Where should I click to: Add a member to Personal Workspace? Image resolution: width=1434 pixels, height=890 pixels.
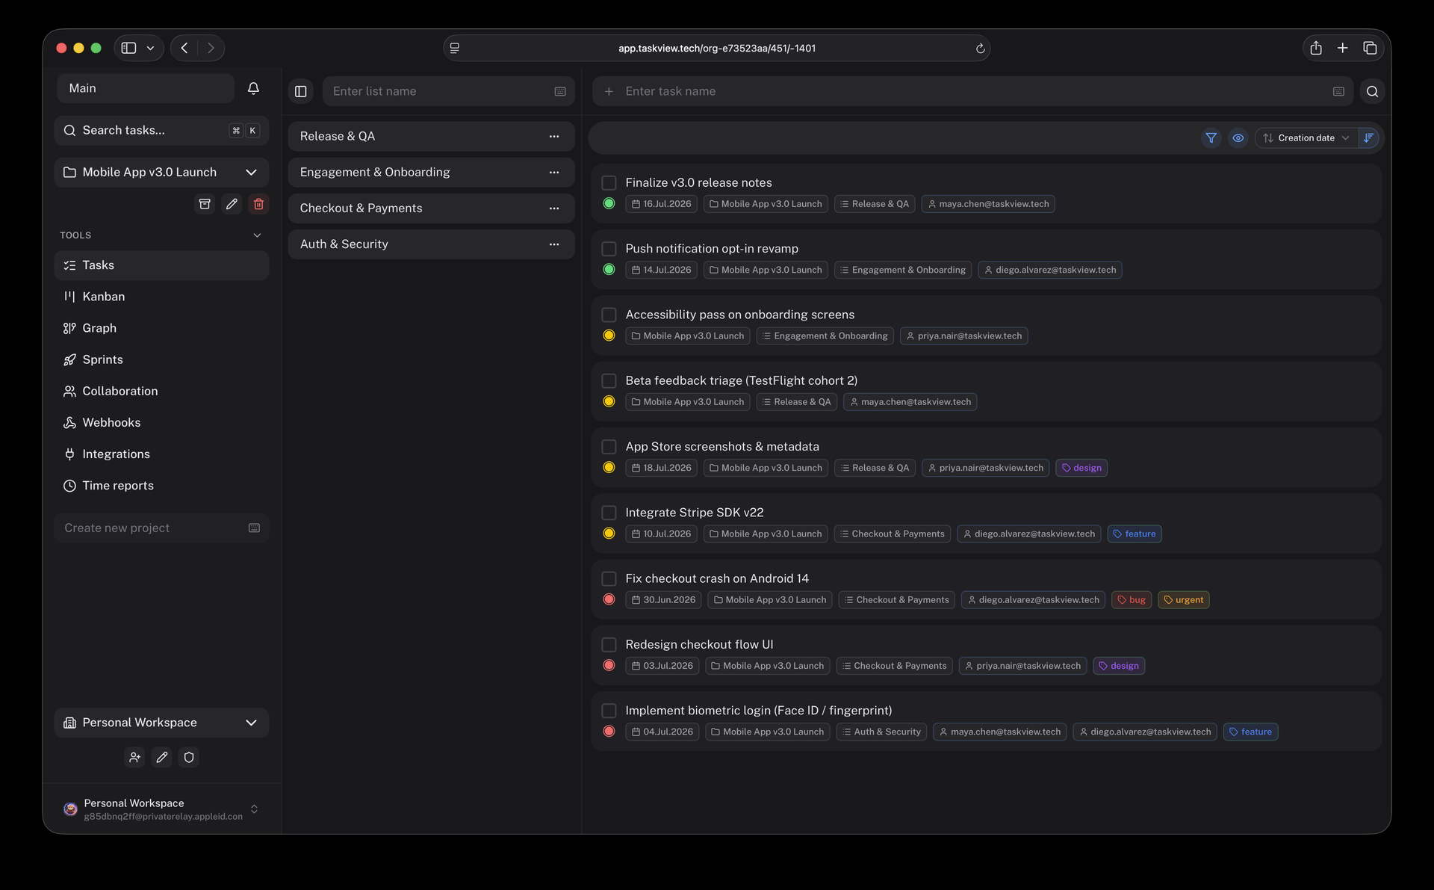coord(134,757)
